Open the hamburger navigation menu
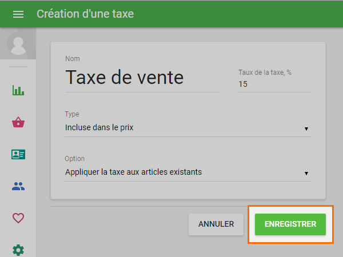This screenshot has width=343, height=257. (x=18, y=14)
